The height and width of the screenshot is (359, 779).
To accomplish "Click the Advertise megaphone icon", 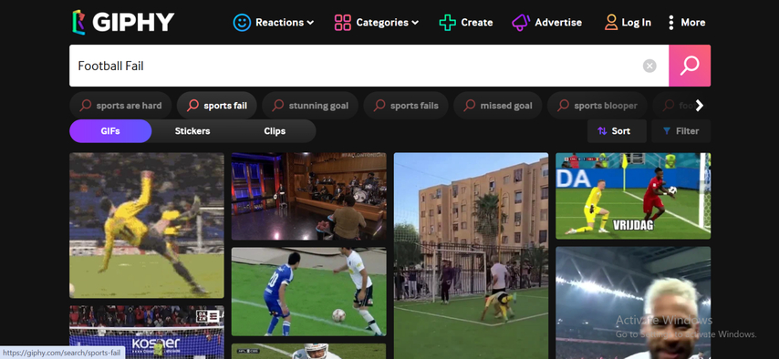I will [x=521, y=23].
